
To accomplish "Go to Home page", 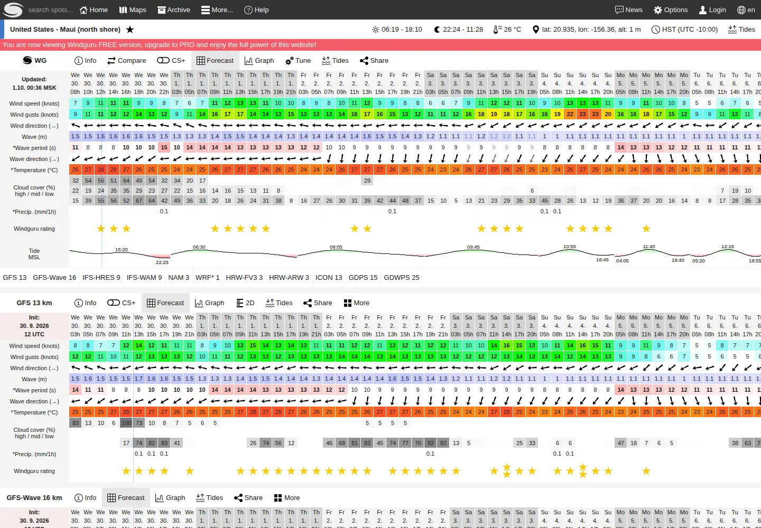I will (94, 10).
